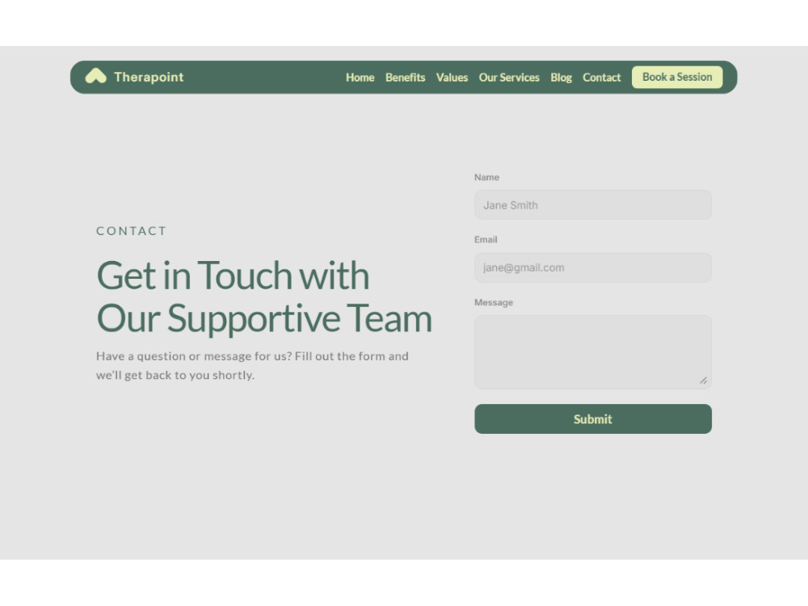808x606 pixels.
Task: Focus the Name input field
Action: (592, 205)
